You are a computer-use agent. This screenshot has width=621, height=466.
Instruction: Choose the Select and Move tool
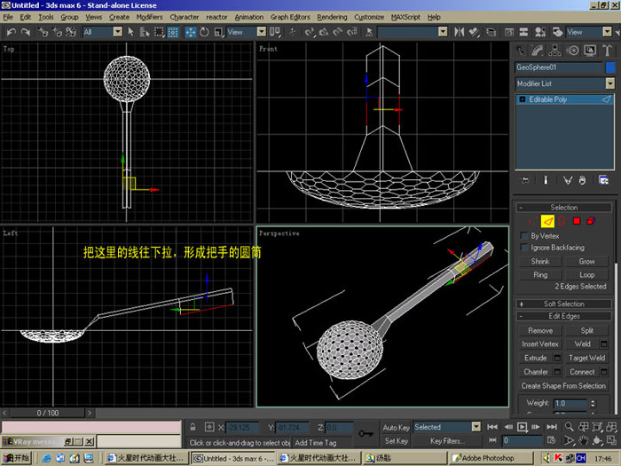191,32
